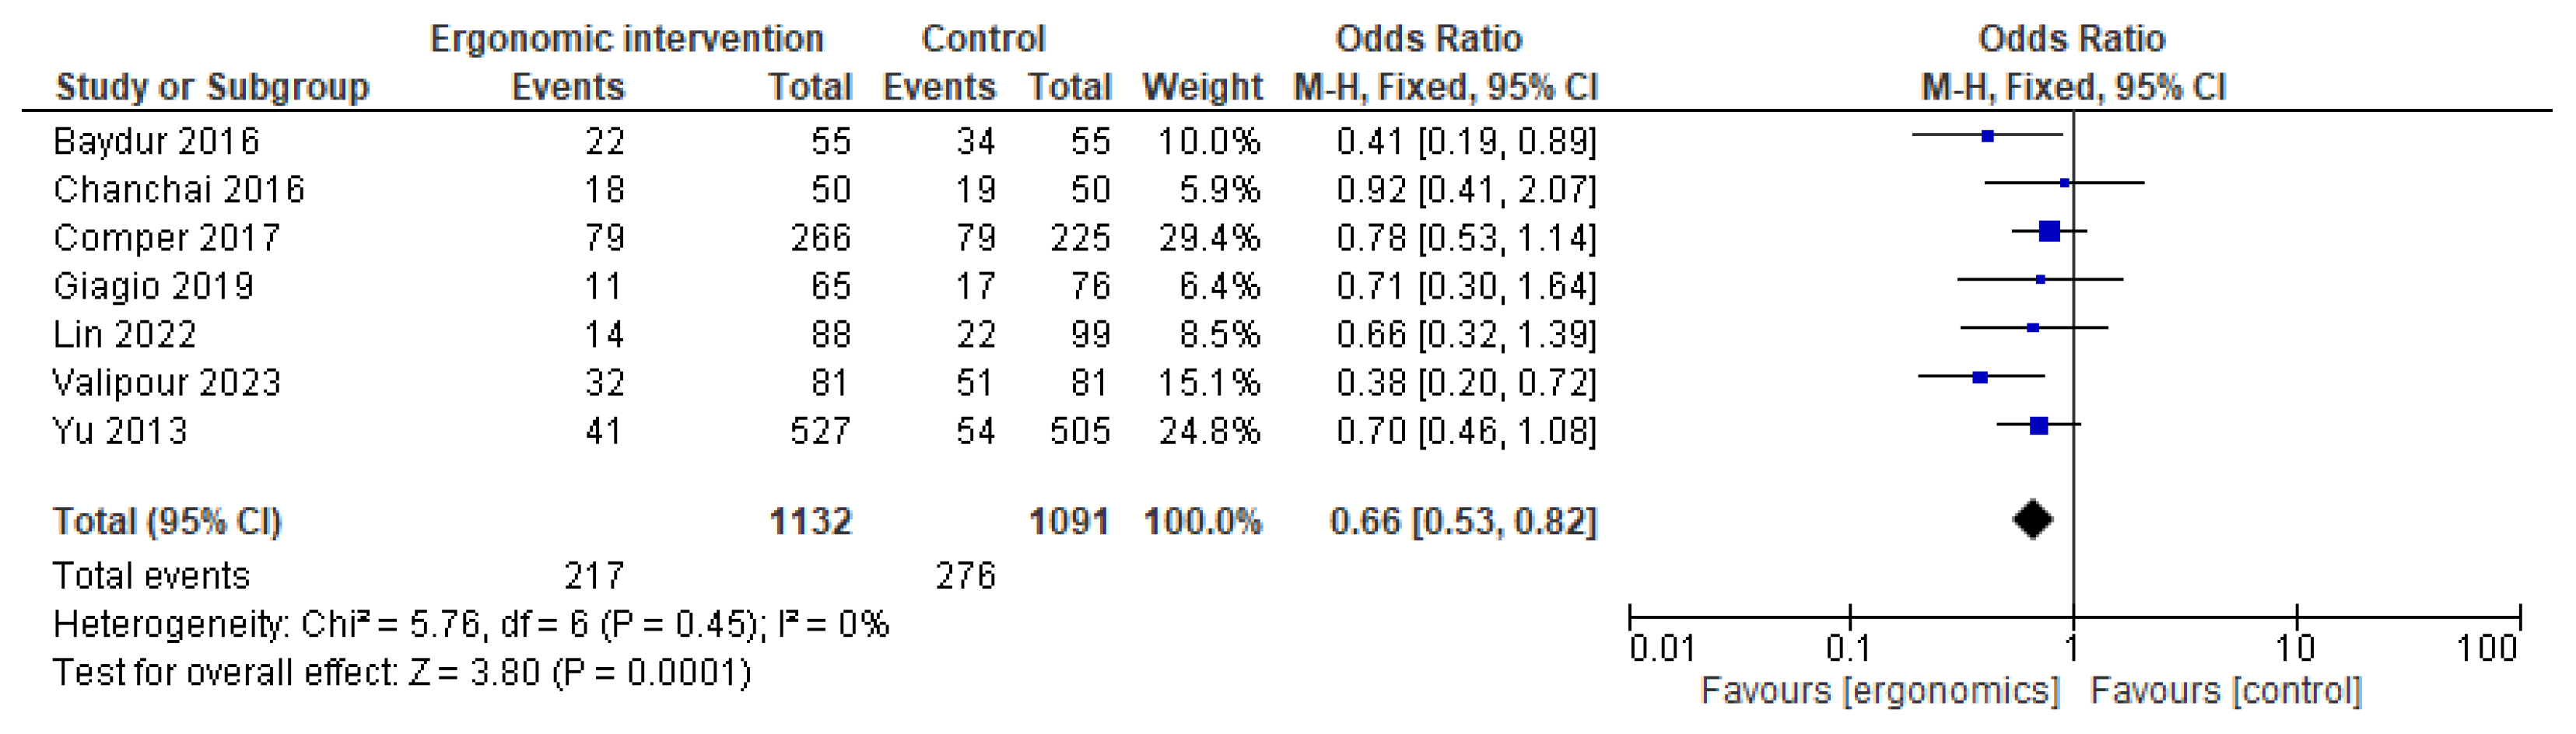
Task: Select the Valipour 2023 study name
Action: [x=166, y=382]
